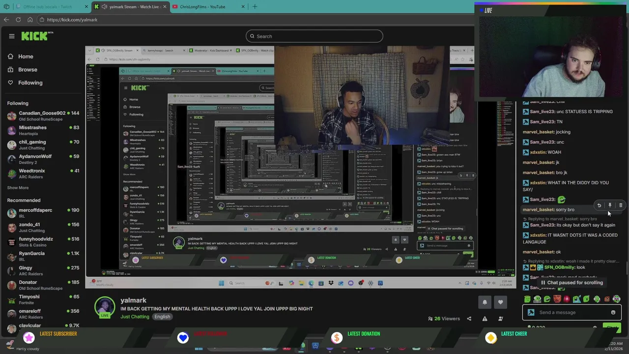Report the stream with the warning triangle icon
This screenshot has width=629, height=354.
[x=485, y=319]
